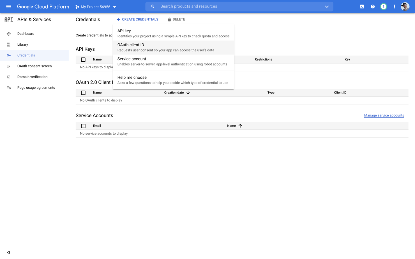
Task: Open the Dashboard from the sidebar
Action: (x=26, y=34)
